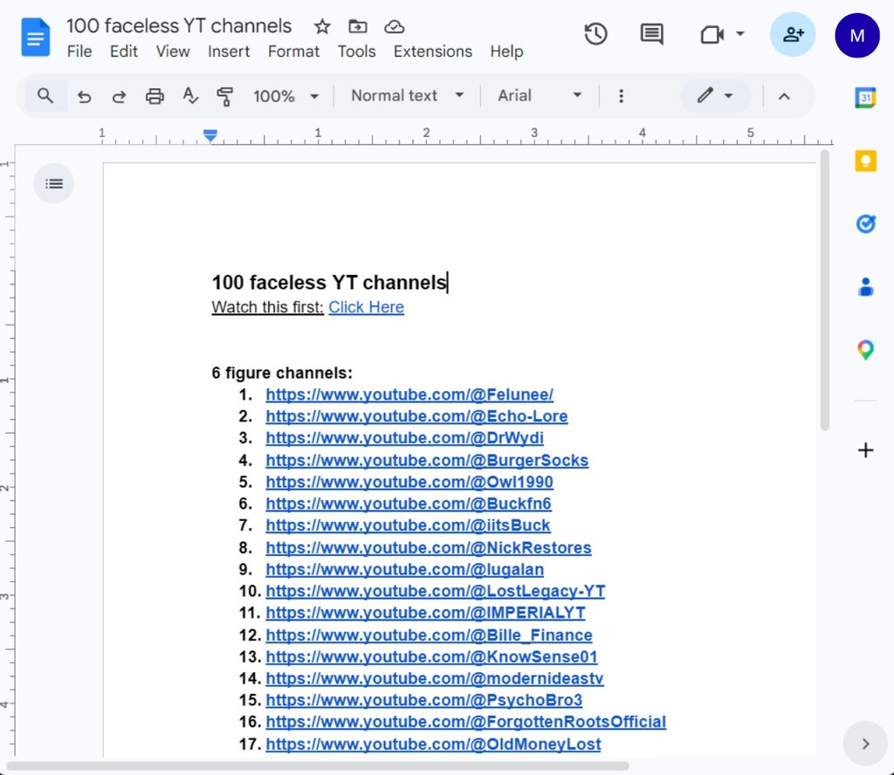Print the document
This screenshot has height=775, width=894.
155,96
